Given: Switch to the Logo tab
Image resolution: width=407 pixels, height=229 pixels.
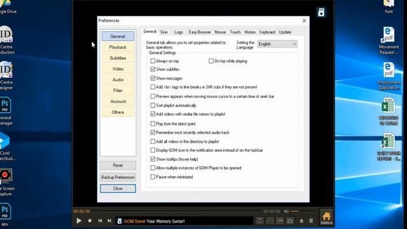Looking at the screenshot, I should tap(179, 32).
